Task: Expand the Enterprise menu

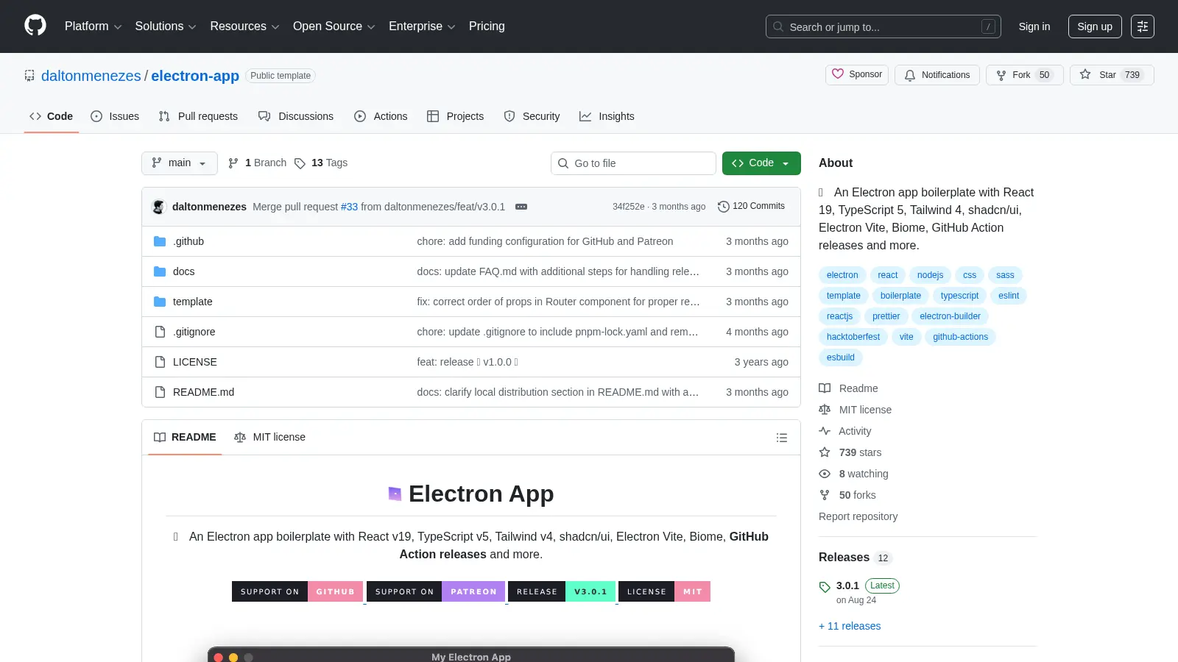Action: 422,26
